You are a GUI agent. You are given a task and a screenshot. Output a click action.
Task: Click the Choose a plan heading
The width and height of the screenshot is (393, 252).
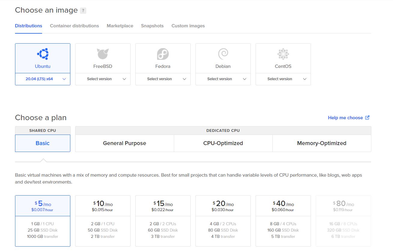point(41,117)
